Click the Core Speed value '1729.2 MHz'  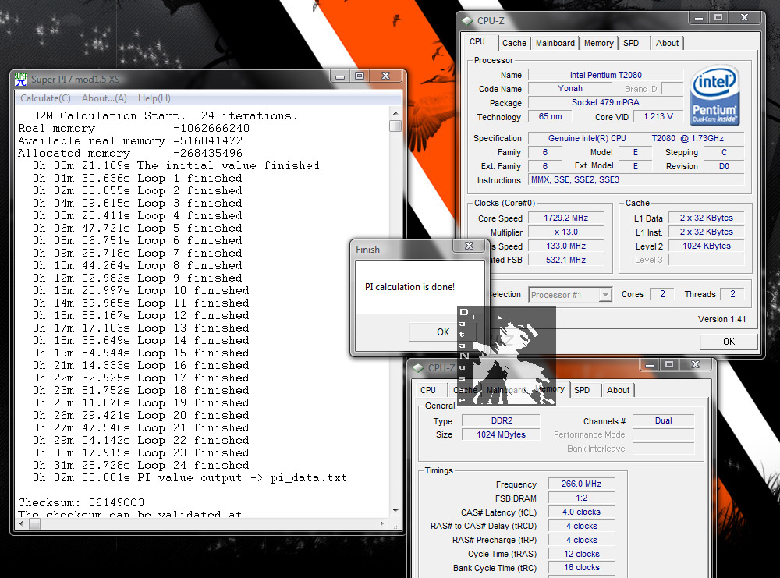566,218
